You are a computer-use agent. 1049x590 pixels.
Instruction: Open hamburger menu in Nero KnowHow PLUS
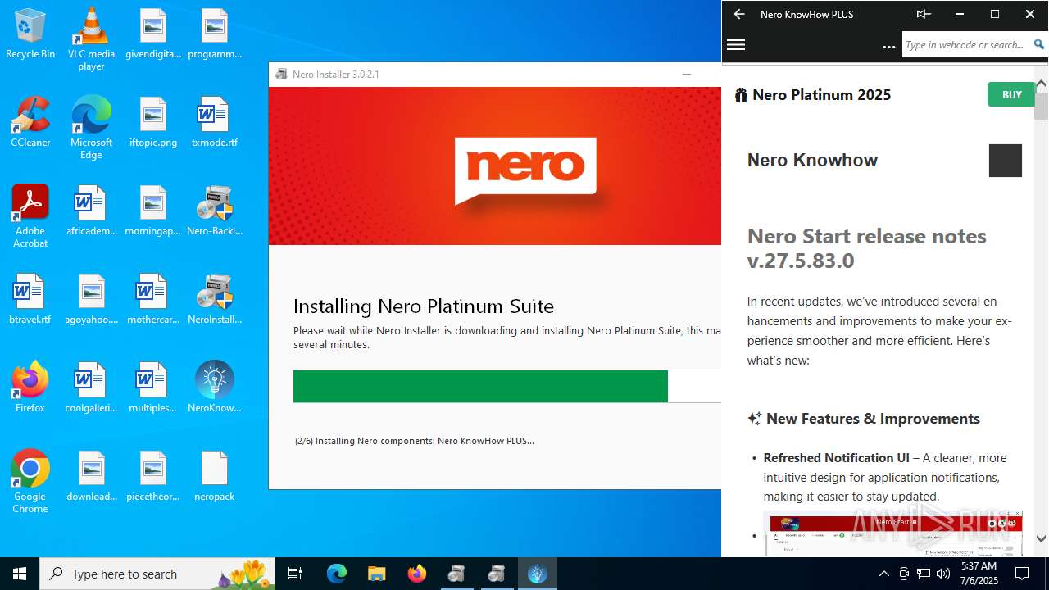[736, 45]
